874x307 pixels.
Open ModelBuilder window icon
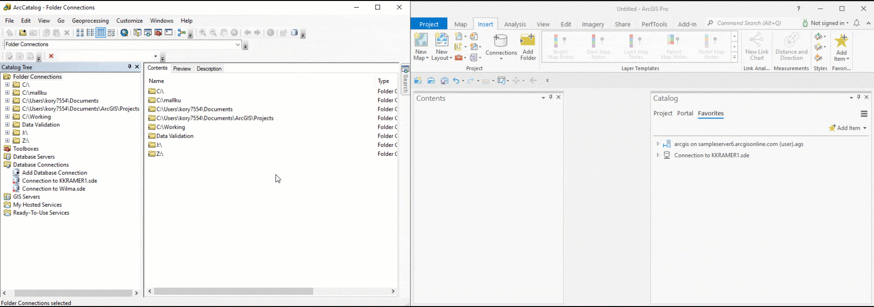[x=182, y=33]
